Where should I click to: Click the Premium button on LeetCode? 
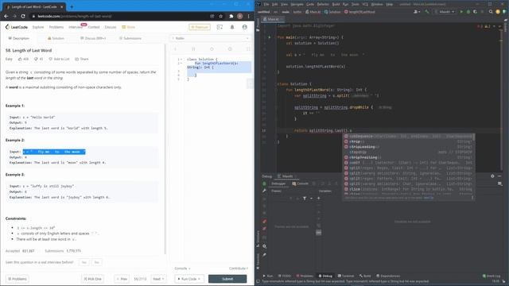(x=200, y=27)
